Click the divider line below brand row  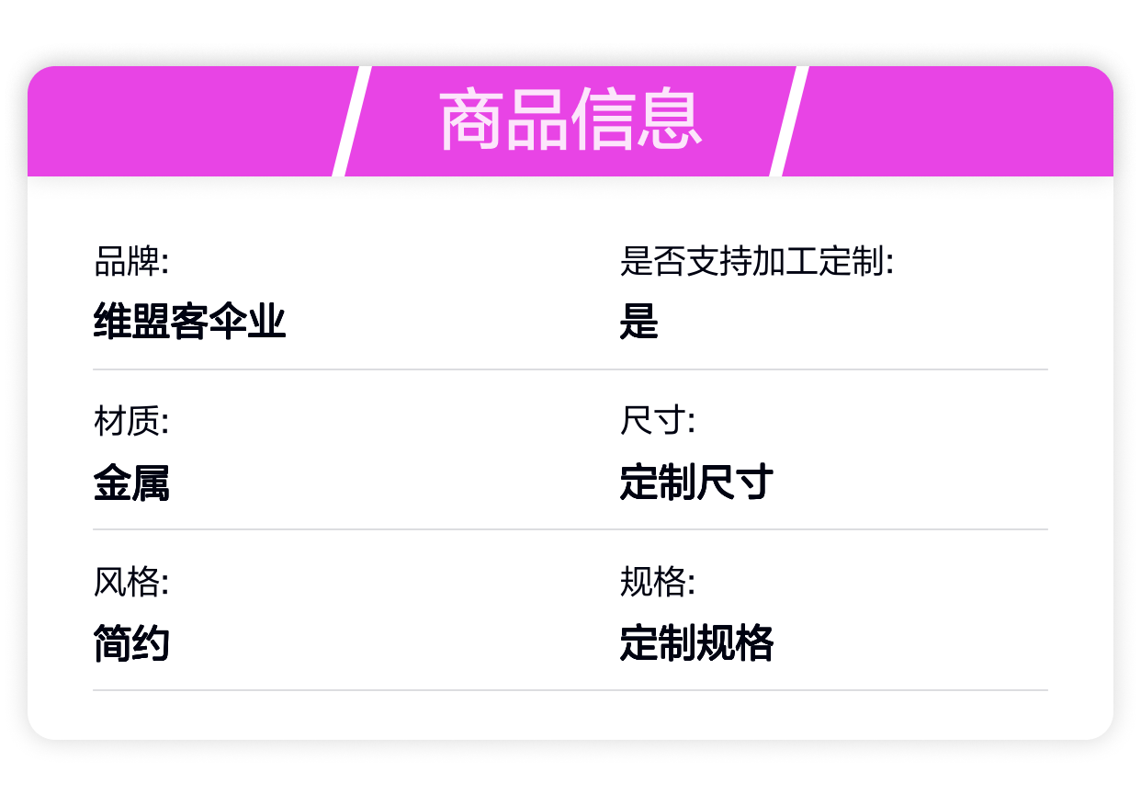tap(570, 369)
